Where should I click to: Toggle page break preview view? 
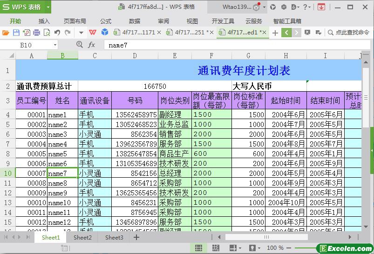click(x=216, y=248)
